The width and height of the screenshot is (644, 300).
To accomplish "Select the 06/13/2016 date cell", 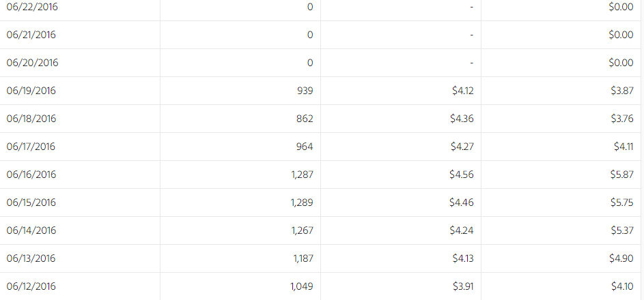I will (x=31, y=258).
